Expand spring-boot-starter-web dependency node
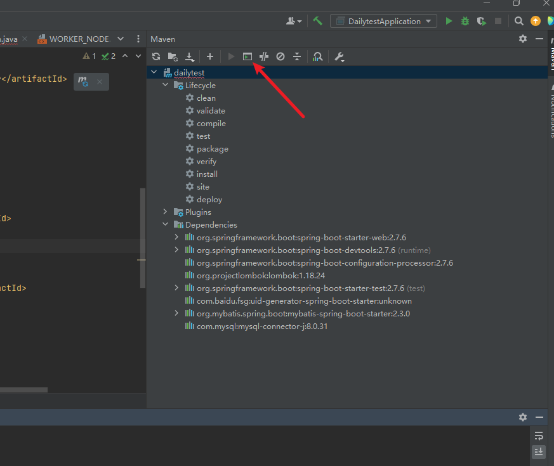This screenshot has width=554, height=466. click(x=177, y=237)
